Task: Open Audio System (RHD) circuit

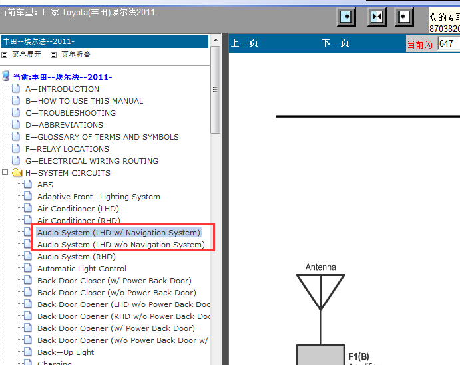Action: 77,257
